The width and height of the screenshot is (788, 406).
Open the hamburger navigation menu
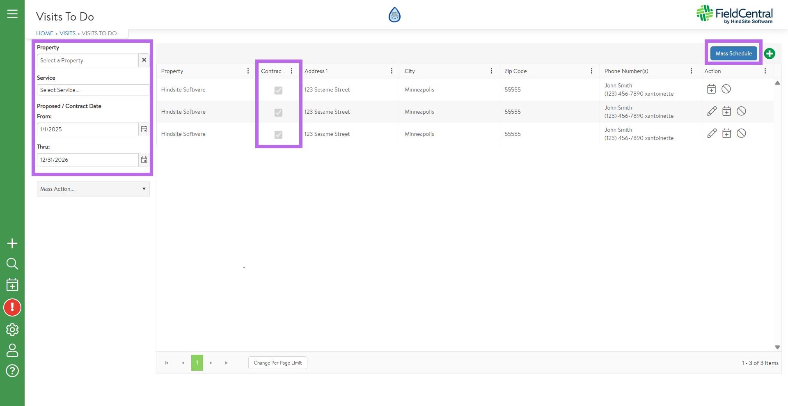pos(12,14)
